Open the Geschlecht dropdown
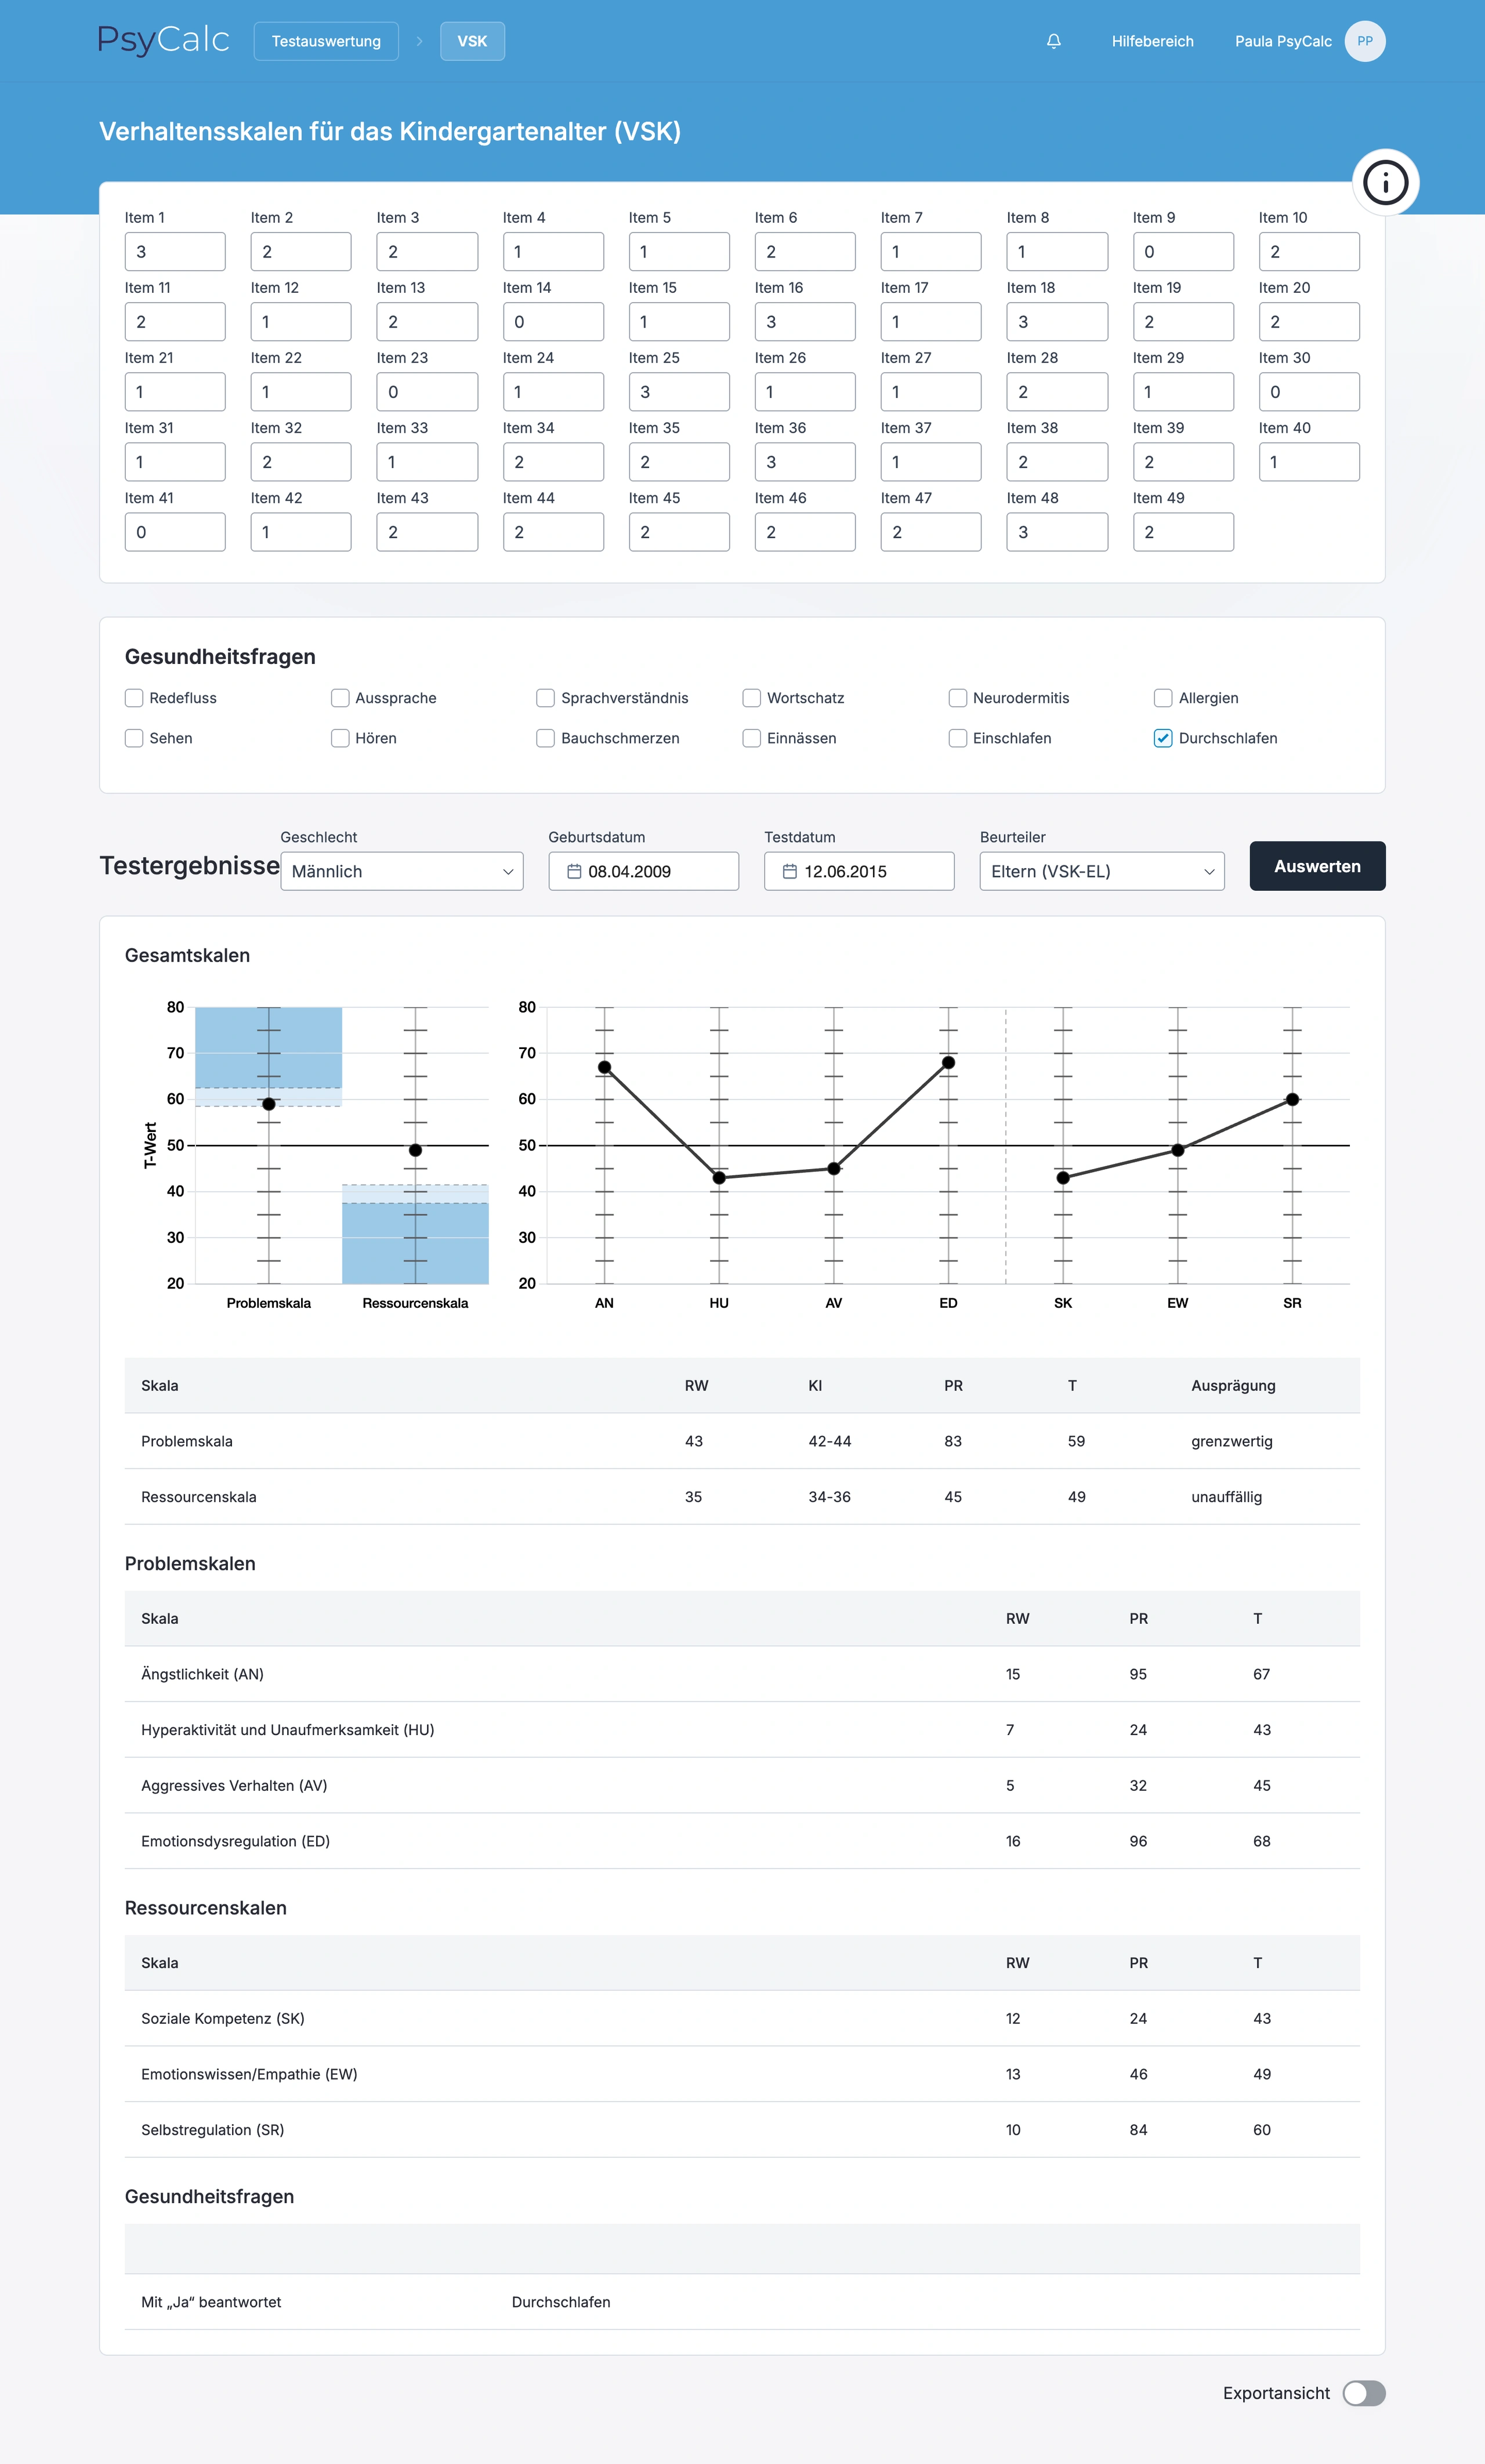Viewport: 1485px width, 2464px height. pyautogui.click(x=402, y=871)
